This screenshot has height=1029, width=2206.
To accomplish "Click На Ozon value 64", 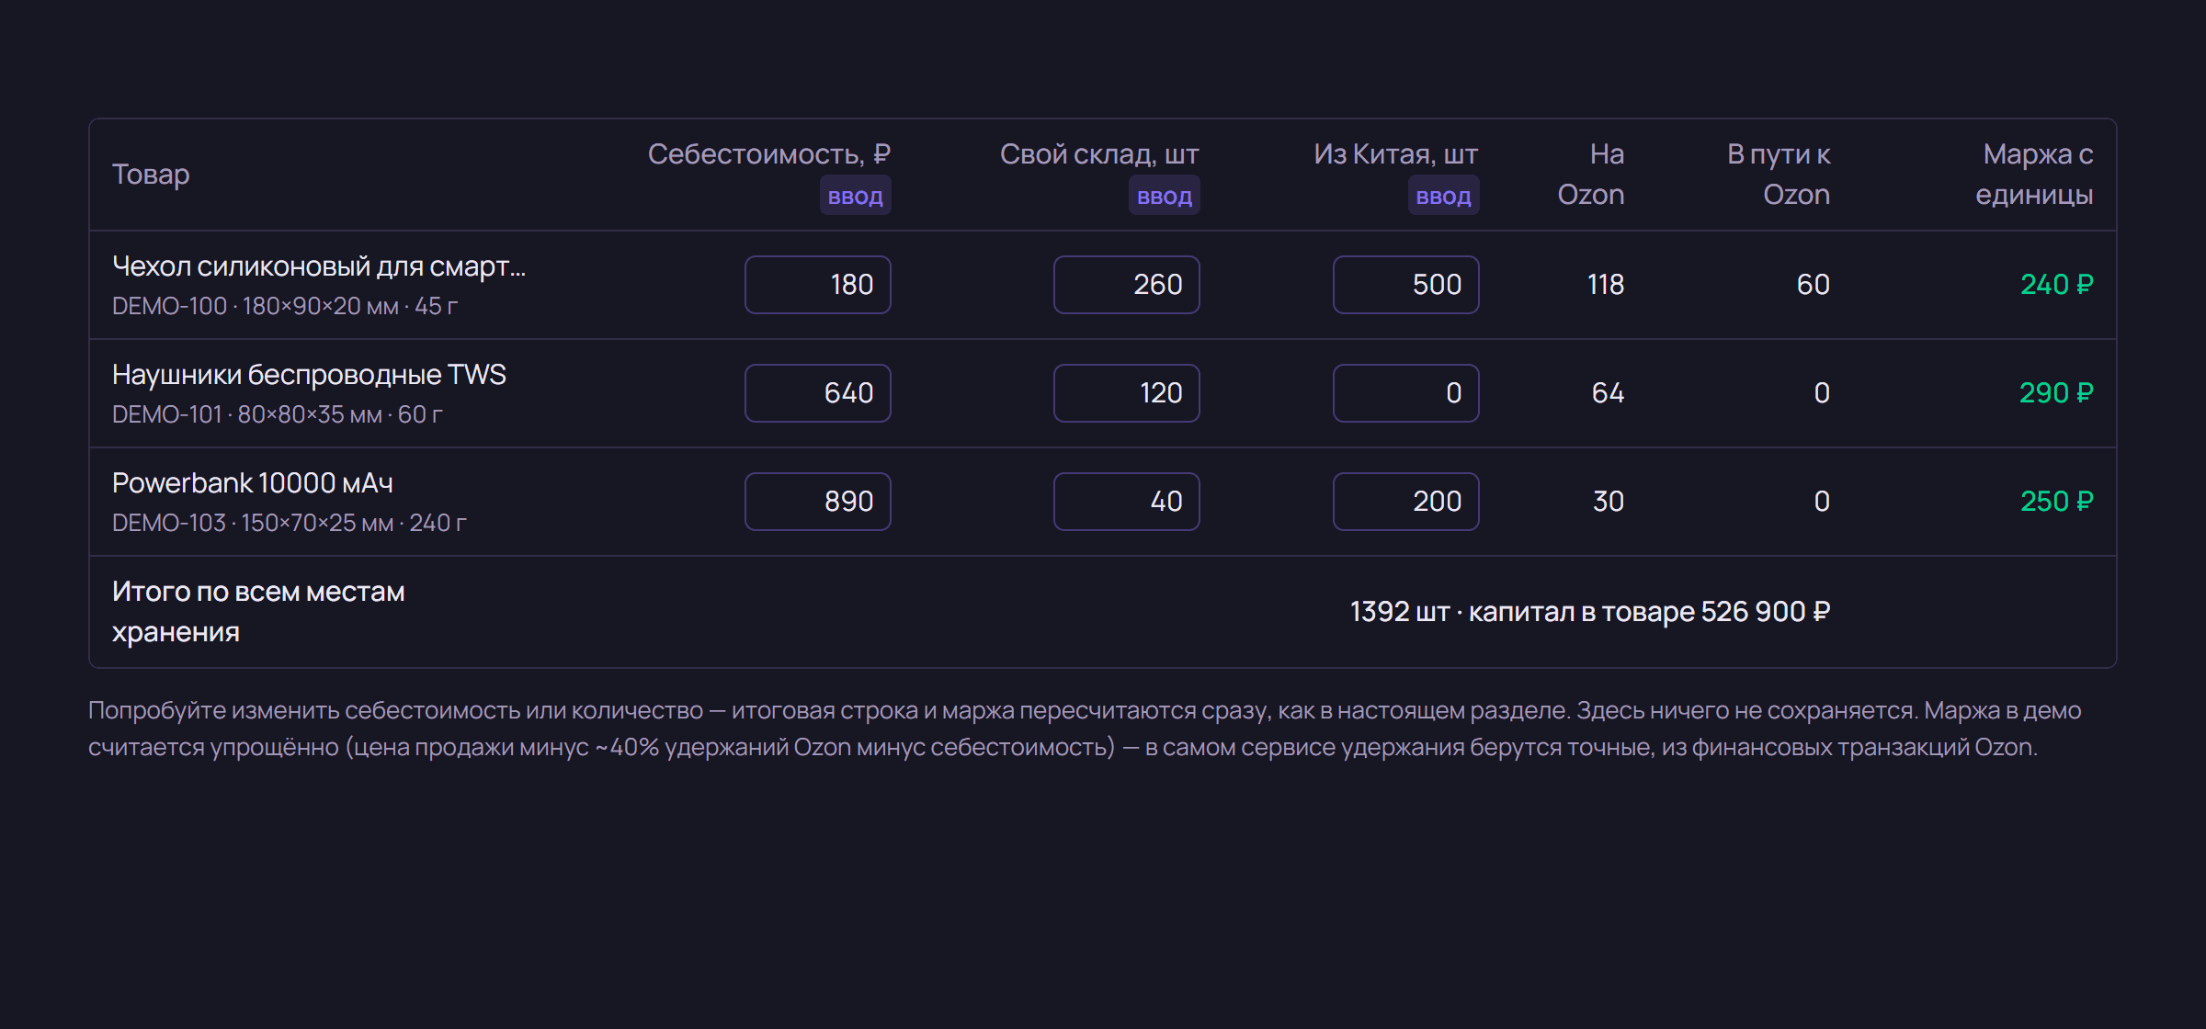I will coord(1608,393).
